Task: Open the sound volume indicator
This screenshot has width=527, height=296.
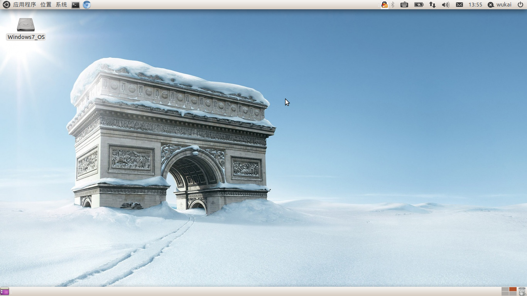Action: [446, 5]
